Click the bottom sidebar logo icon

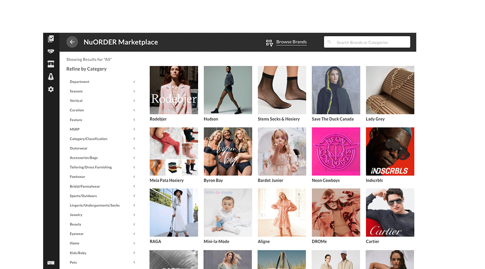51,263
